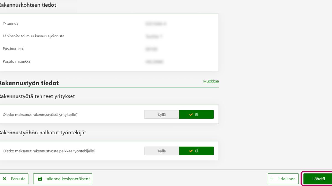Click the blurred Lähiosoite value
Image resolution: width=332 pixels, height=186 pixels.
tap(154, 36)
